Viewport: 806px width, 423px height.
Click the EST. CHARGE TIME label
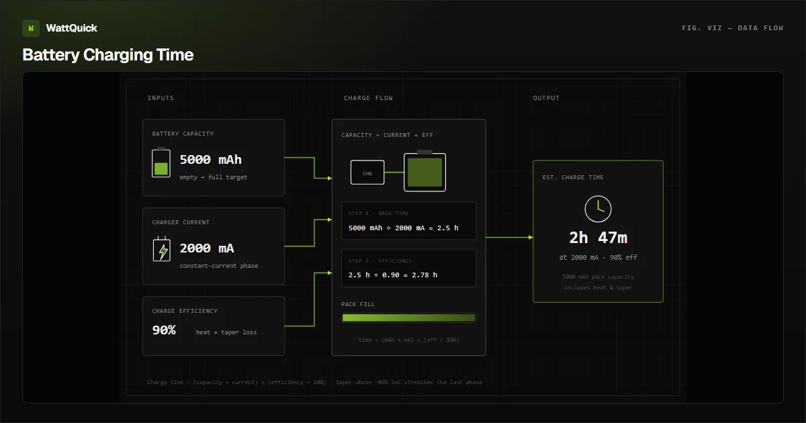573,177
